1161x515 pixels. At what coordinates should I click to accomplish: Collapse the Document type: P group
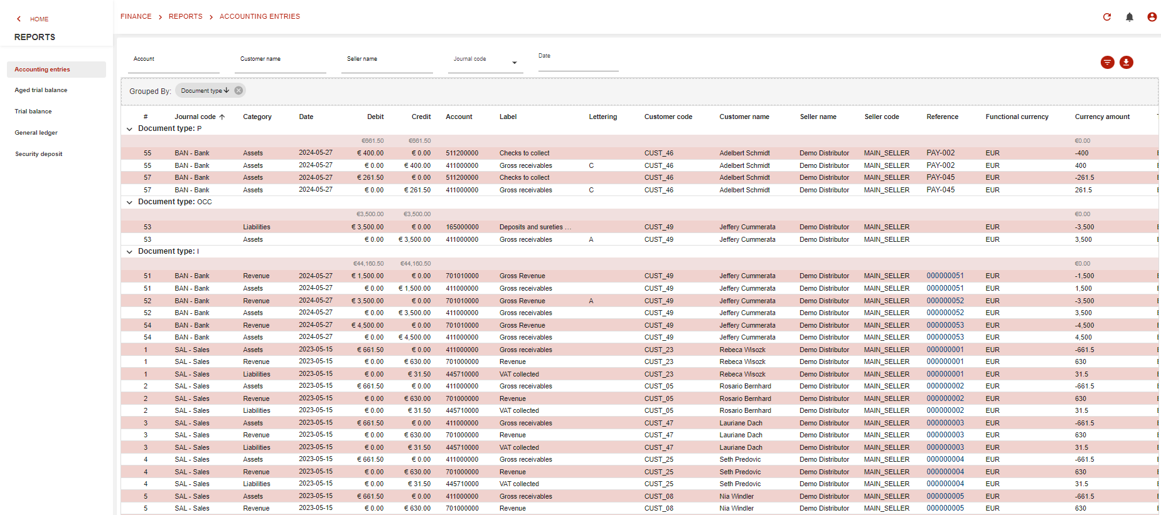point(130,129)
